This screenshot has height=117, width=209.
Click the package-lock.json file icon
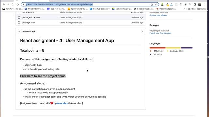pyautogui.click(x=19, y=17)
